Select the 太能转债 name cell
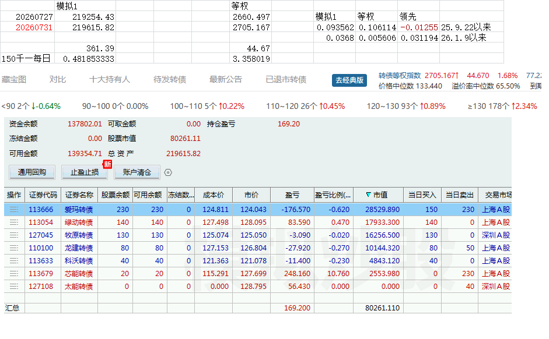 pyautogui.click(x=79, y=287)
